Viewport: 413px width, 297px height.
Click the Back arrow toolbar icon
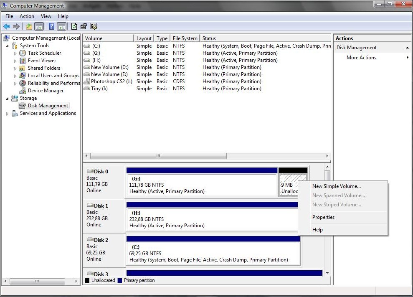point(7,26)
